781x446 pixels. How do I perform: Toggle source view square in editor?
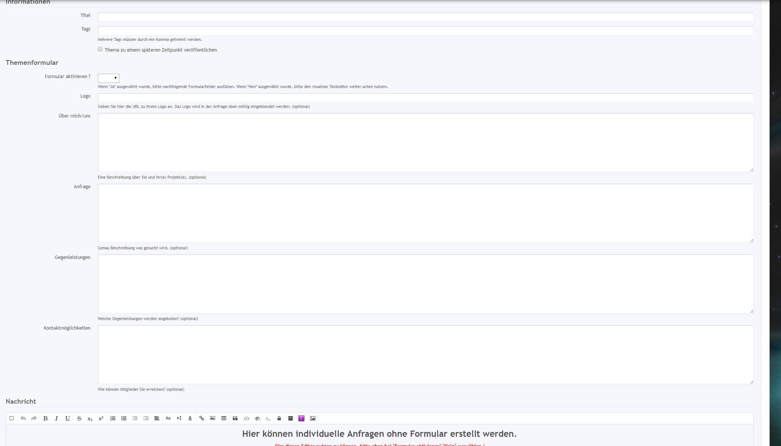[x=12, y=418]
